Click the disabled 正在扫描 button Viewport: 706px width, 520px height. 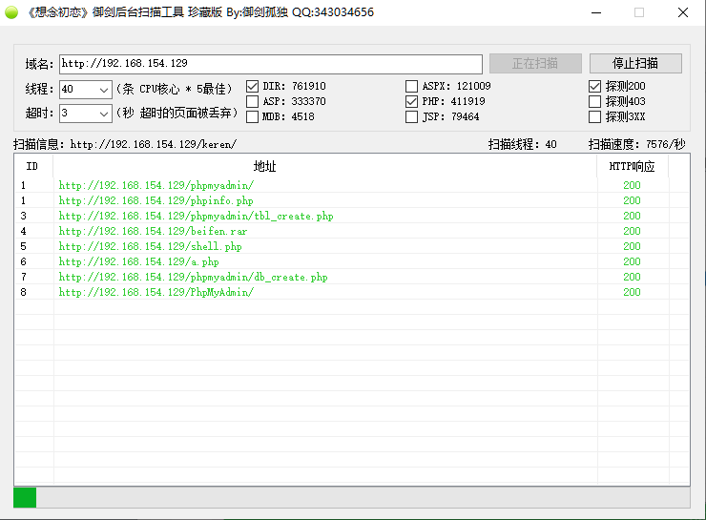535,64
